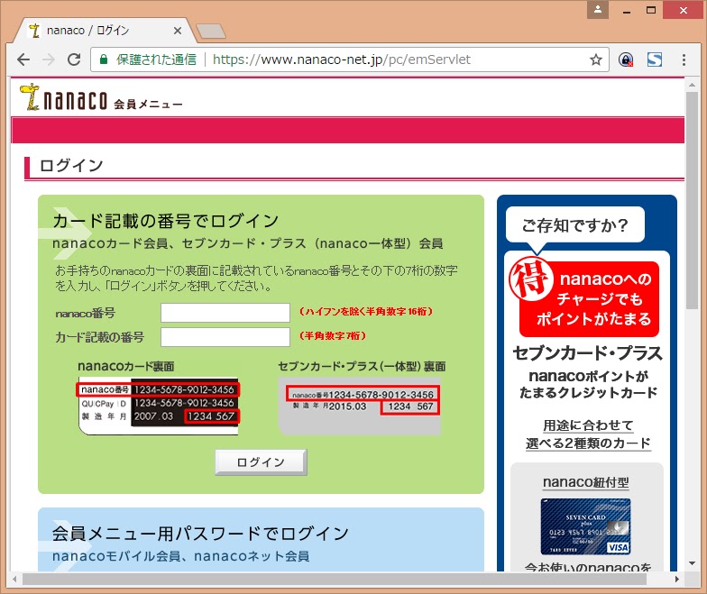Click the horizontal scrollbar right arrow

676,579
